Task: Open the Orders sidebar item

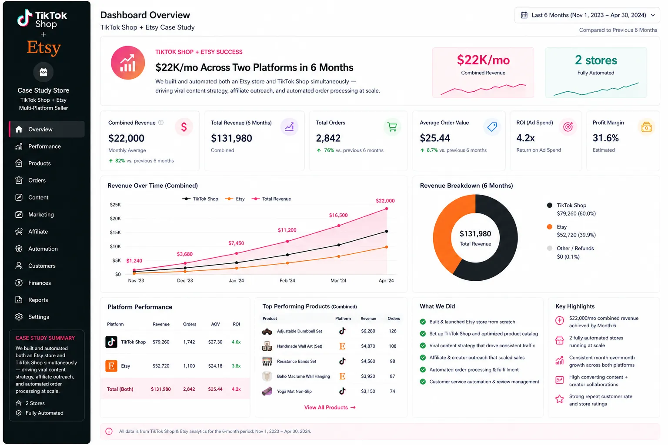Action: pos(47,180)
